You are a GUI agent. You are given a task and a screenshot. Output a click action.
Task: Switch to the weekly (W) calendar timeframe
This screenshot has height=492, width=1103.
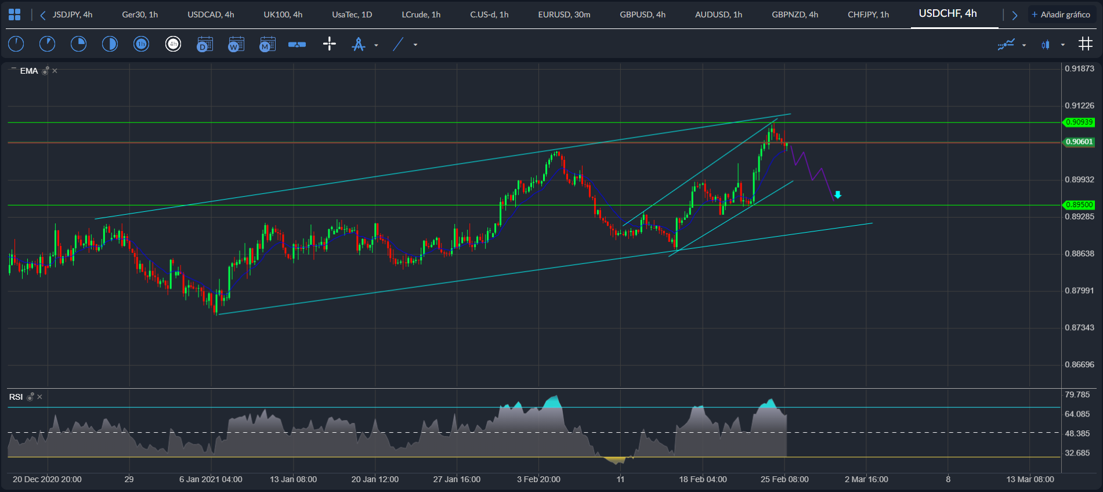click(236, 44)
